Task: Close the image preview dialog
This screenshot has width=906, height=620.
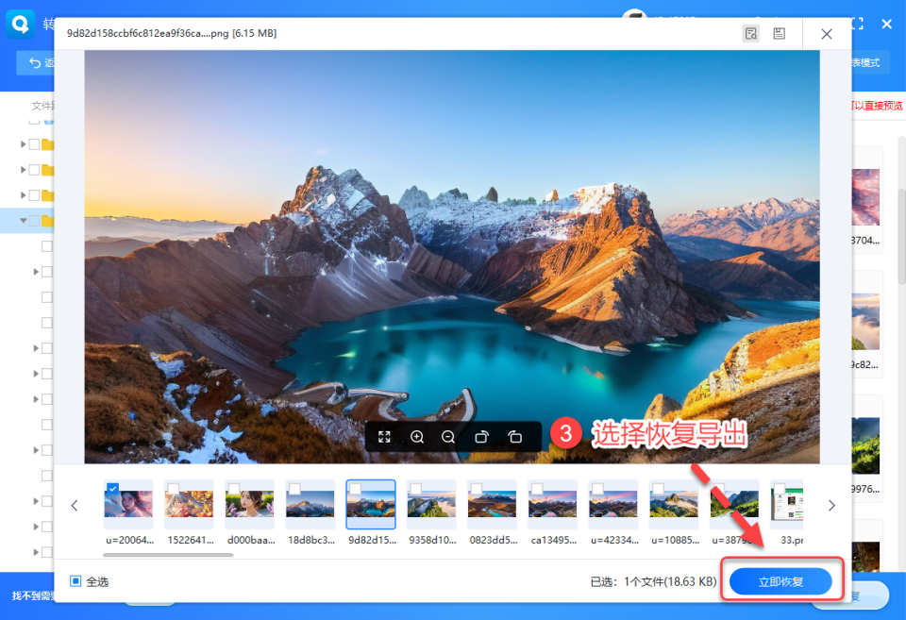Action: click(x=827, y=34)
